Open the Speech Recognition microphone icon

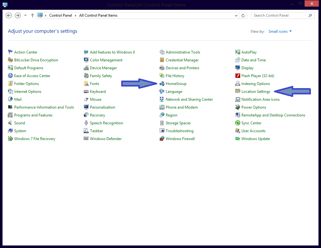[x=86, y=123]
